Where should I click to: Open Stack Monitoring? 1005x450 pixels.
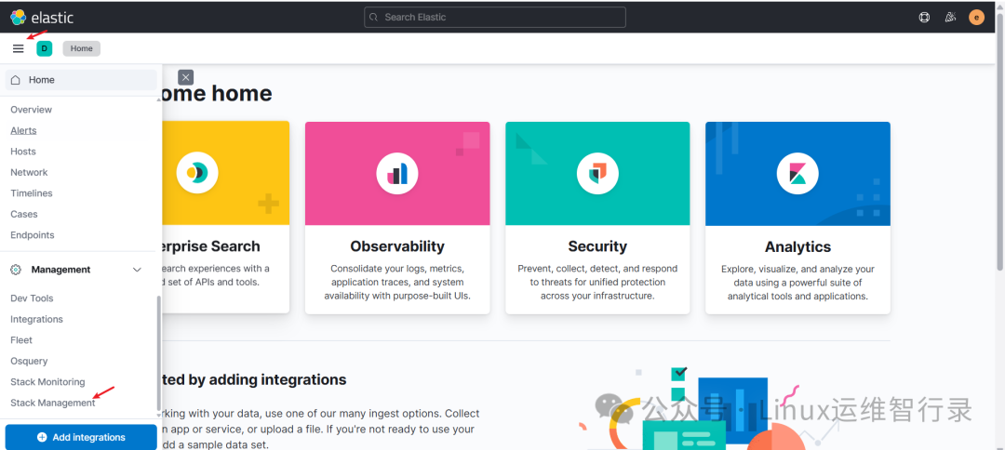point(47,382)
